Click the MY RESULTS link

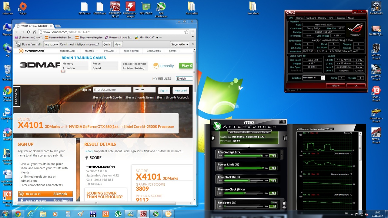[x=162, y=79]
